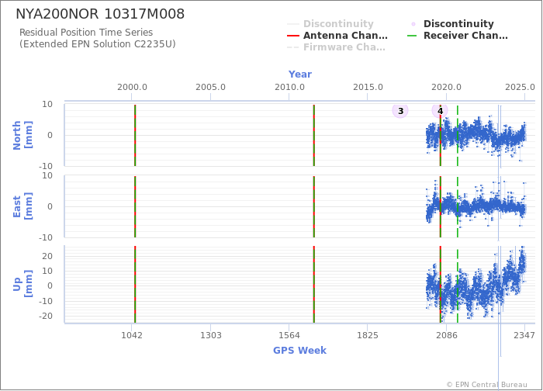Click the dashed green receiver change line in North plot
This screenshot has height=391, width=543.
pos(458,135)
